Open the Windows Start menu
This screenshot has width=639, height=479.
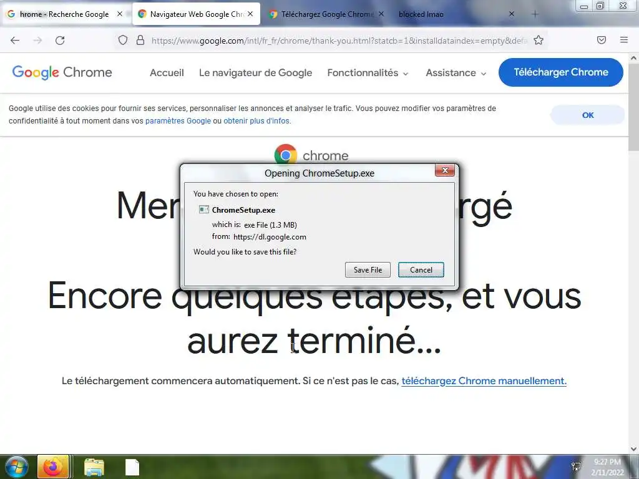pyautogui.click(x=17, y=467)
